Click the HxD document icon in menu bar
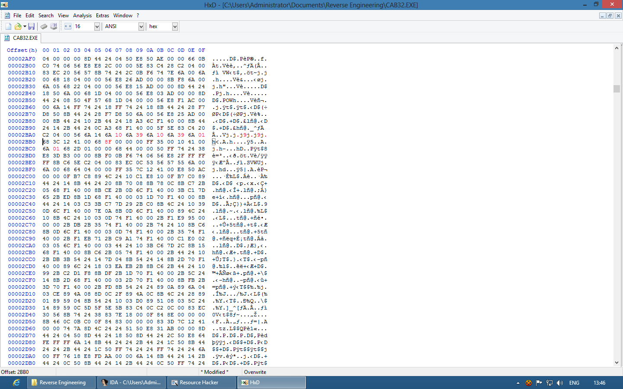This screenshot has height=389, width=623. (7, 15)
